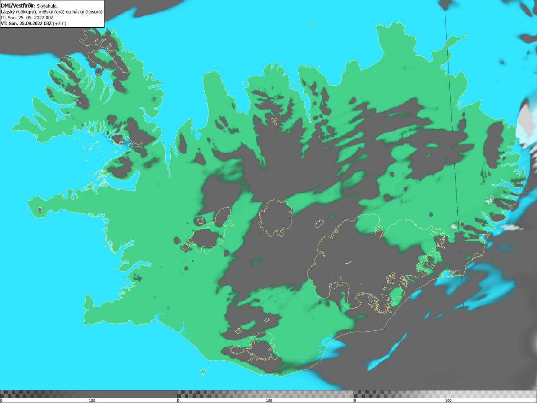Viewport: 537px width, 403px height.
Task: Click the 'IT: Sun. 25. 09. 2022 00Z' line
Action: point(27,18)
